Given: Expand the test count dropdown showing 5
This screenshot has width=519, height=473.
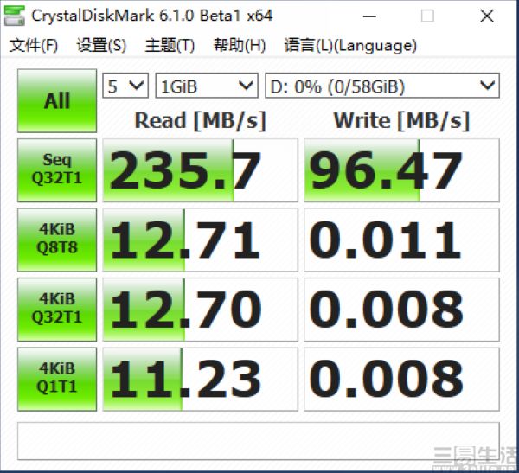Looking at the screenshot, I should coord(125,86).
